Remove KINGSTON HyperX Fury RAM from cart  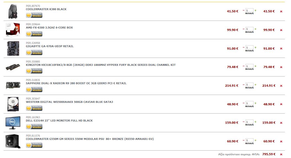click(281, 67)
